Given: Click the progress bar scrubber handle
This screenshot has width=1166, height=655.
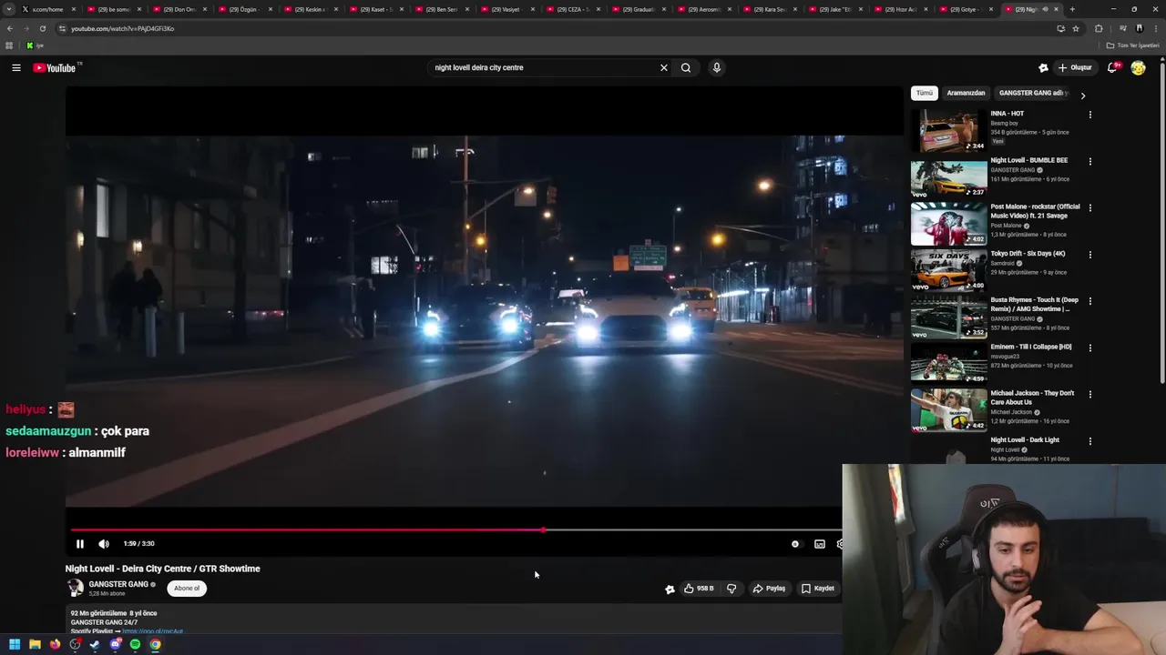Looking at the screenshot, I should (543, 529).
